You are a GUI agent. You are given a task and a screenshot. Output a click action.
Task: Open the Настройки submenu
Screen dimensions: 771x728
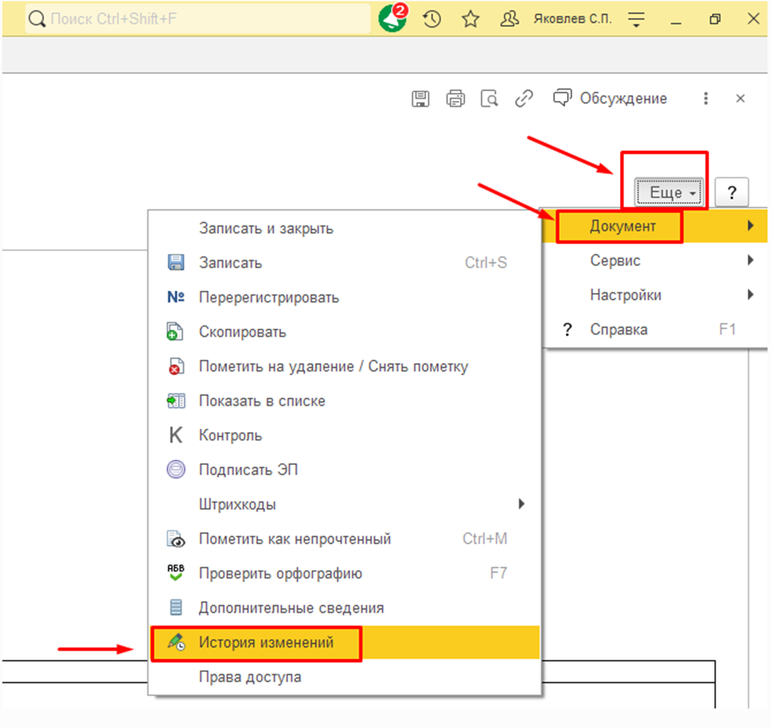654,295
